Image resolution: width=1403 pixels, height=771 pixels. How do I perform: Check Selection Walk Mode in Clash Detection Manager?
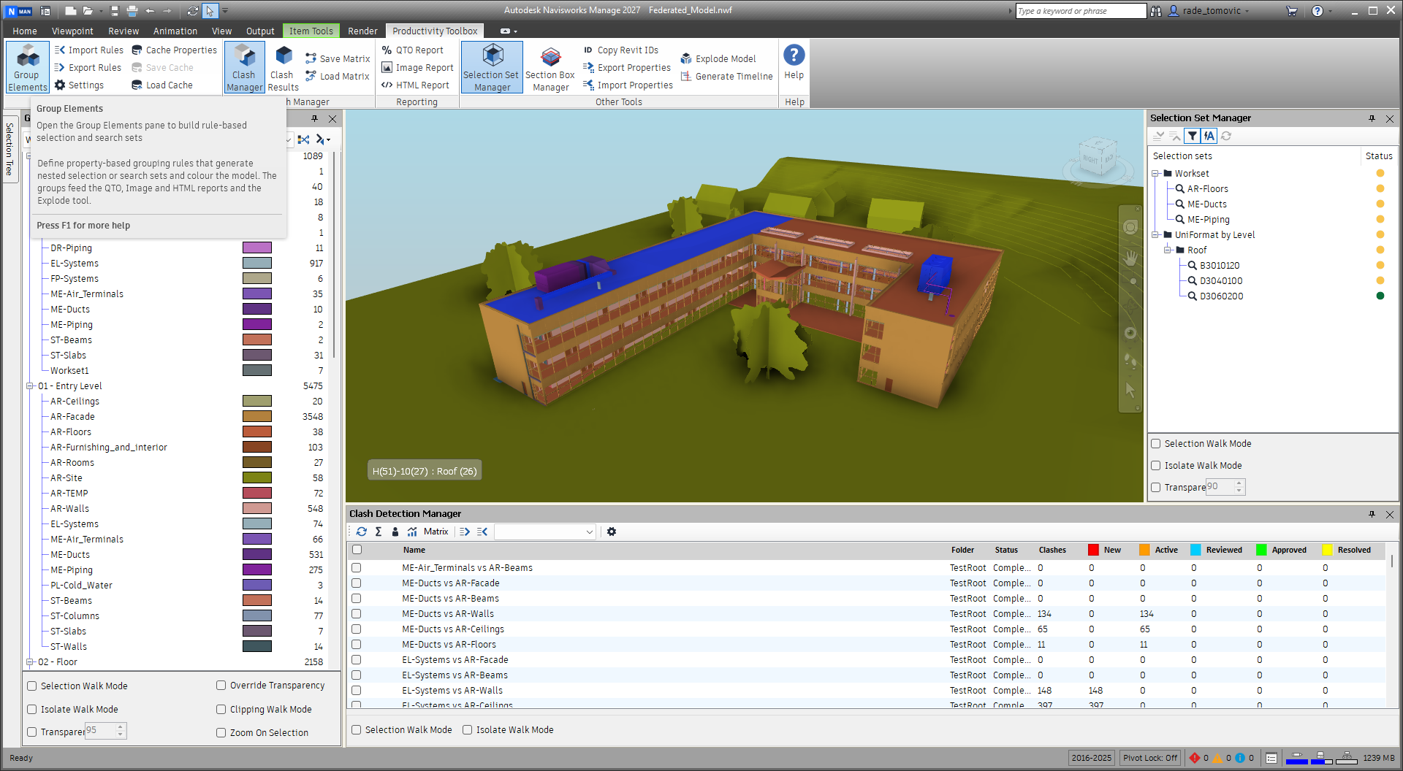click(x=357, y=730)
